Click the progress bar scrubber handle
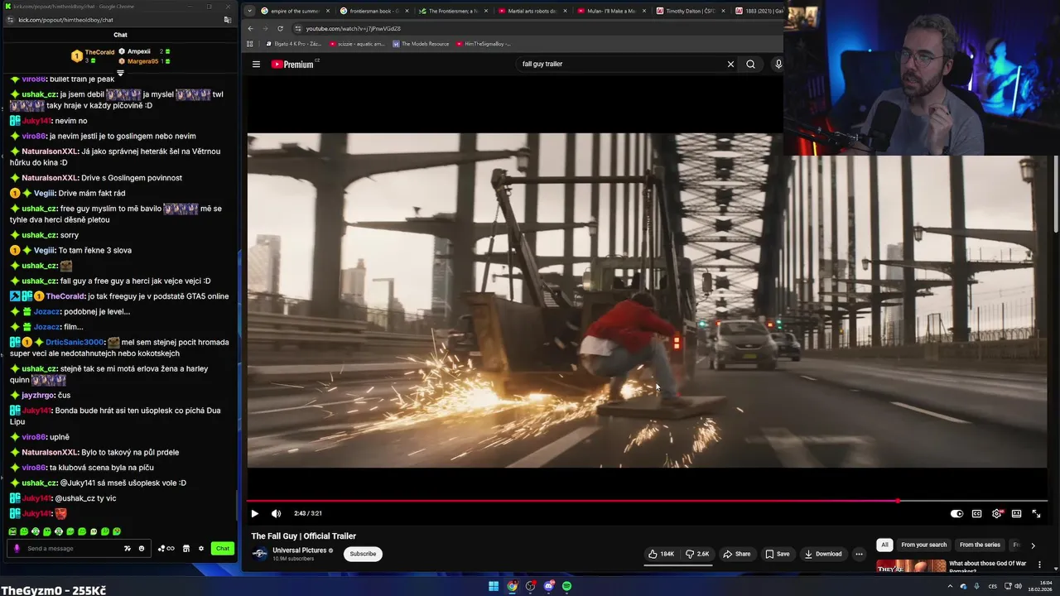This screenshot has width=1060, height=596. 898,500
